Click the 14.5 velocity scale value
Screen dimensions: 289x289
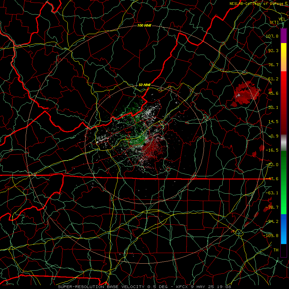[x=273, y=122]
